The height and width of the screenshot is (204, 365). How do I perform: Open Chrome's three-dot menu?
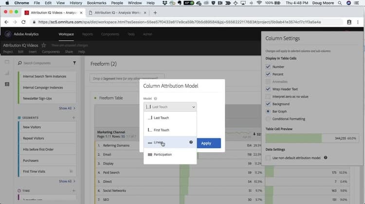(x=358, y=22)
